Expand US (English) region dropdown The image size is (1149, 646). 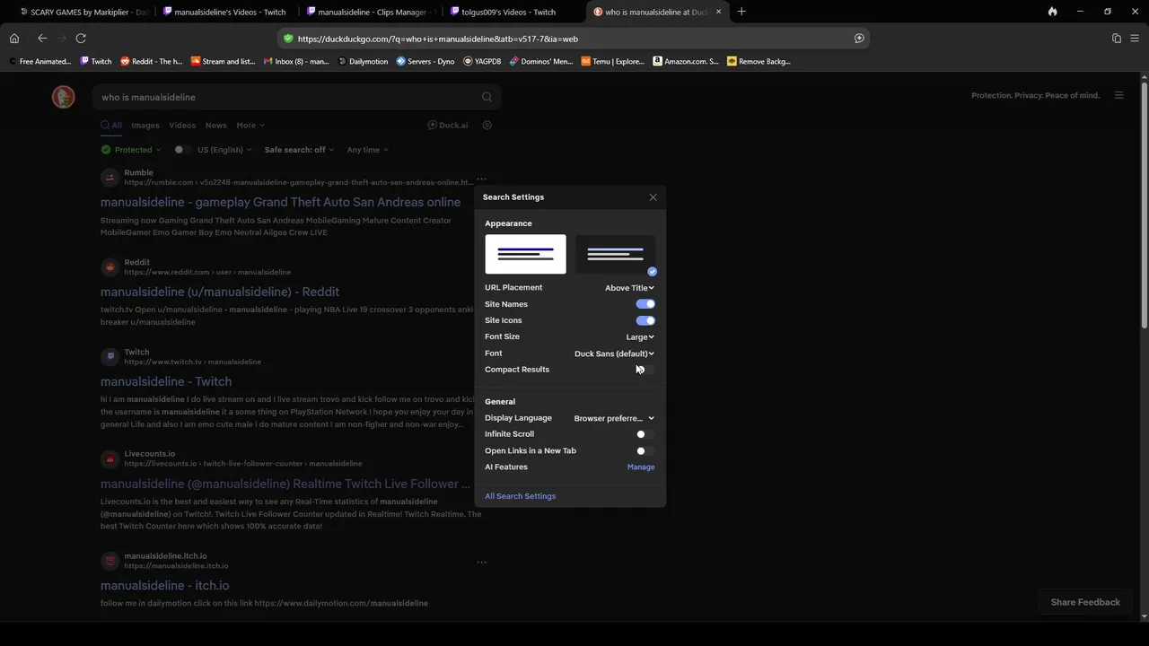(x=224, y=150)
